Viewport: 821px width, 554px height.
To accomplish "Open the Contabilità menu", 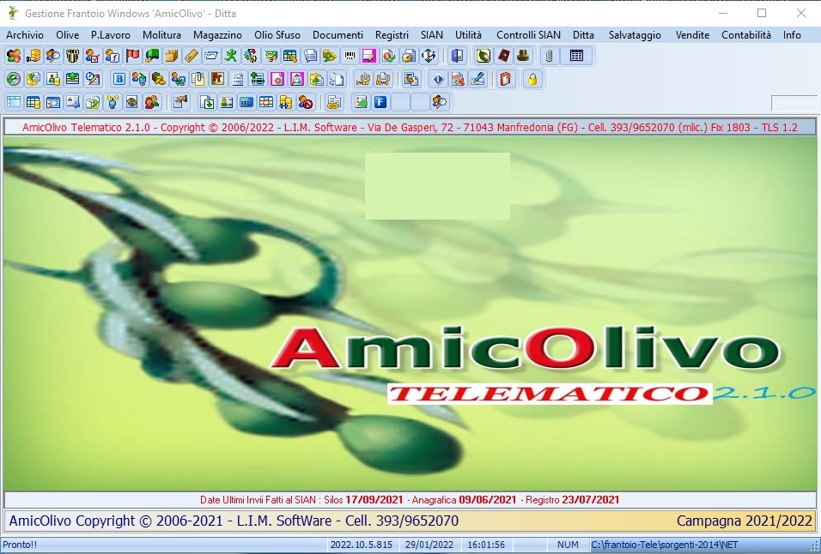I will click(x=746, y=35).
